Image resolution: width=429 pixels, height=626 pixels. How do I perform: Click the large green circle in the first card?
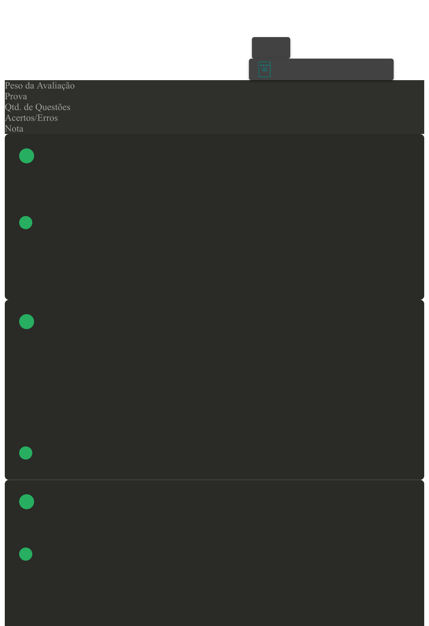(x=27, y=156)
